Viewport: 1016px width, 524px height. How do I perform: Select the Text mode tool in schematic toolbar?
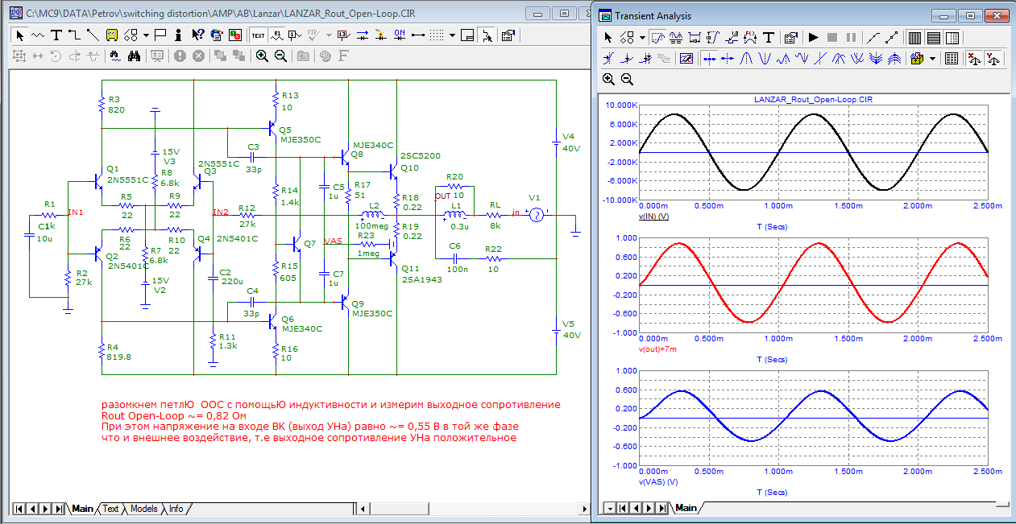point(56,35)
